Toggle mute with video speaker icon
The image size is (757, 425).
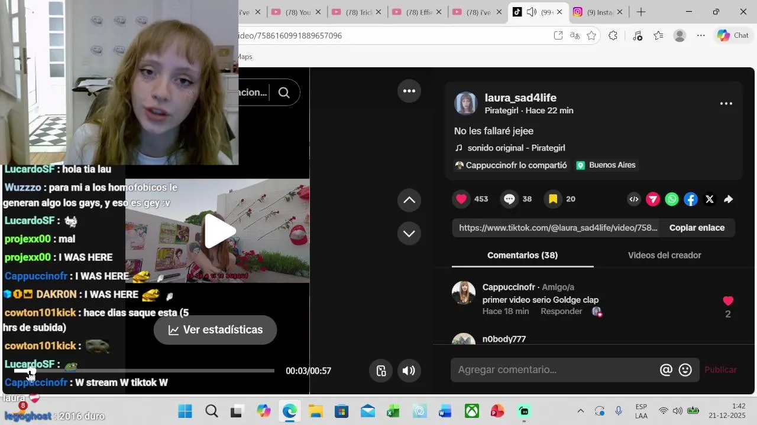[409, 371]
